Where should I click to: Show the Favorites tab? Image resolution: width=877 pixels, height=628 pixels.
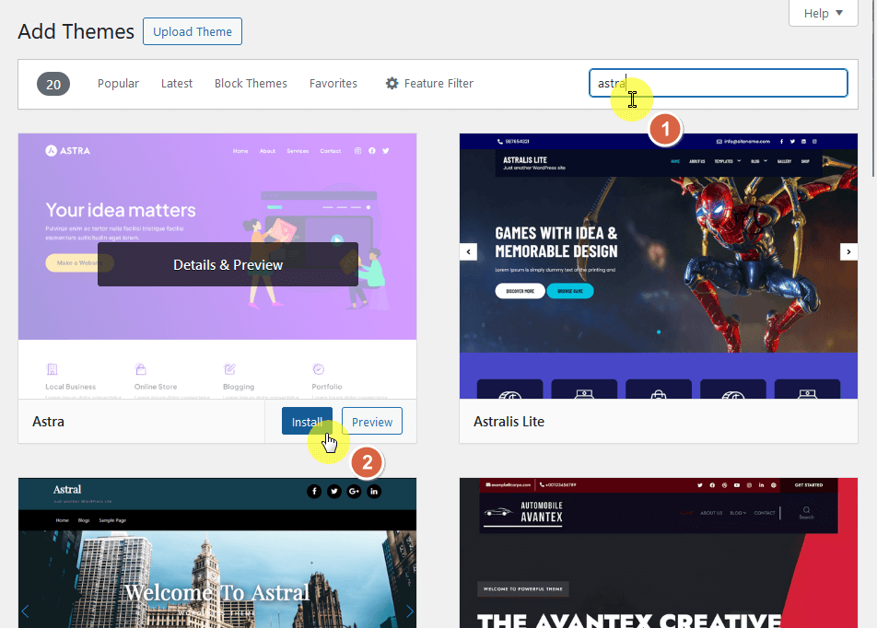333,83
